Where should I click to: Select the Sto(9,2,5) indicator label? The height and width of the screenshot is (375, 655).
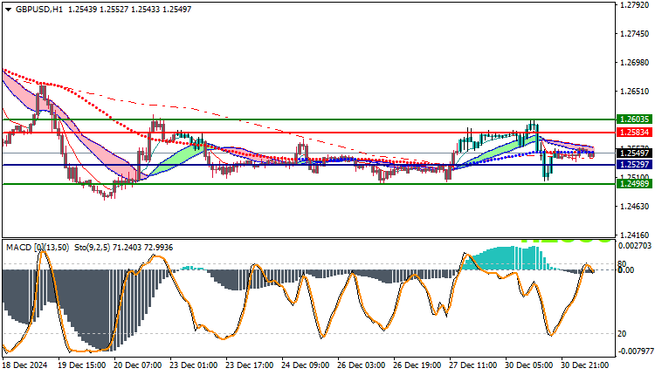[x=92, y=248]
